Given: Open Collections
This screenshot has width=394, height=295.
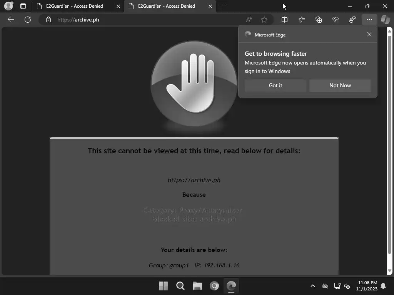Looking at the screenshot, I should pyautogui.click(x=318, y=20).
